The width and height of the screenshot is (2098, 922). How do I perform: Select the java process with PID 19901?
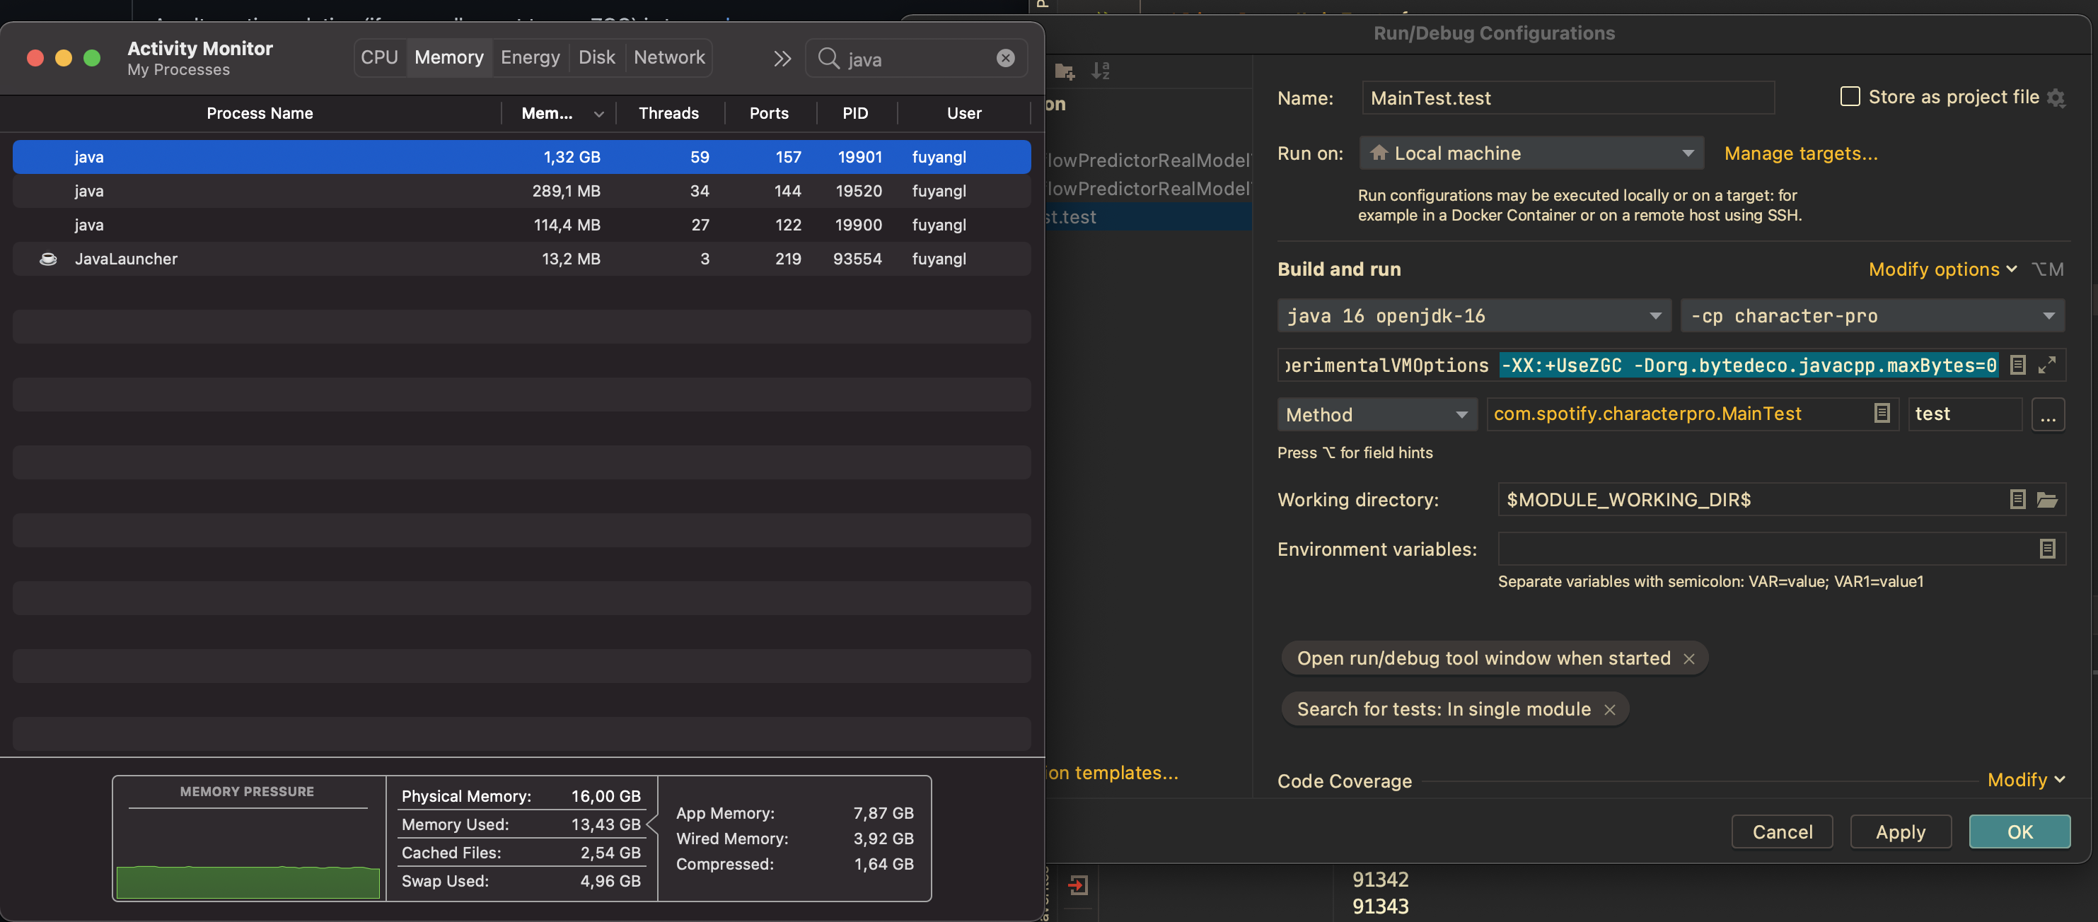[521, 157]
